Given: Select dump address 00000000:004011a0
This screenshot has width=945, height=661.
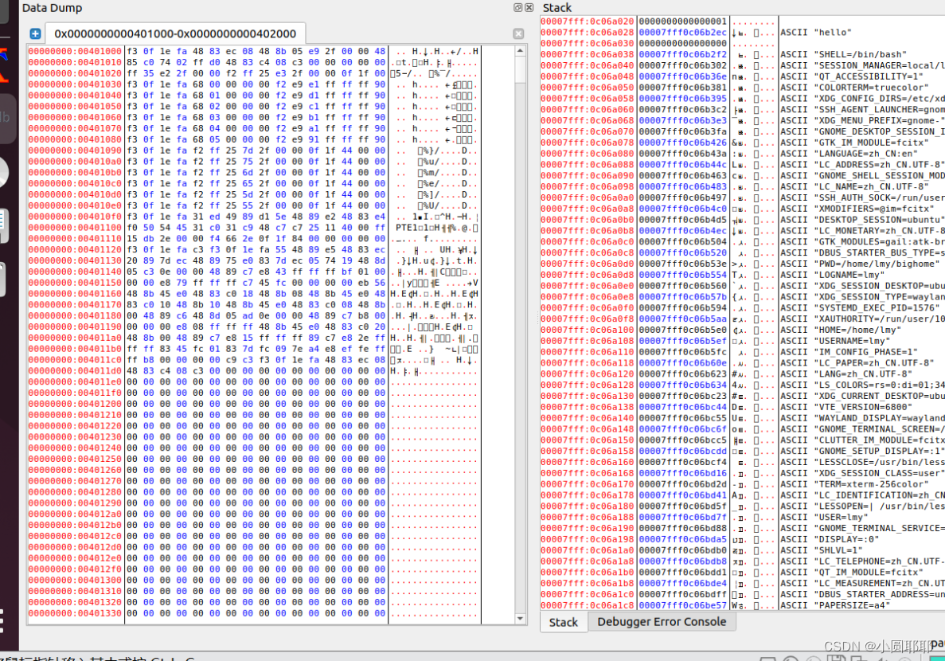Looking at the screenshot, I should click(75, 338).
